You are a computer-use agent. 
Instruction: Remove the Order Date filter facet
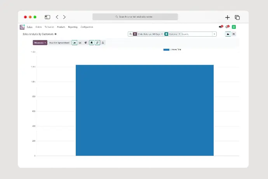click(x=162, y=34)
